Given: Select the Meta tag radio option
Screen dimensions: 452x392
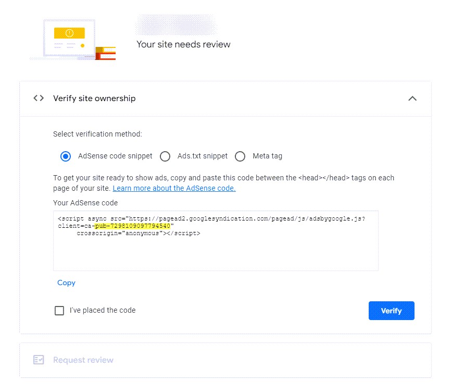Looking at the screenshot, I should point(240,156).
